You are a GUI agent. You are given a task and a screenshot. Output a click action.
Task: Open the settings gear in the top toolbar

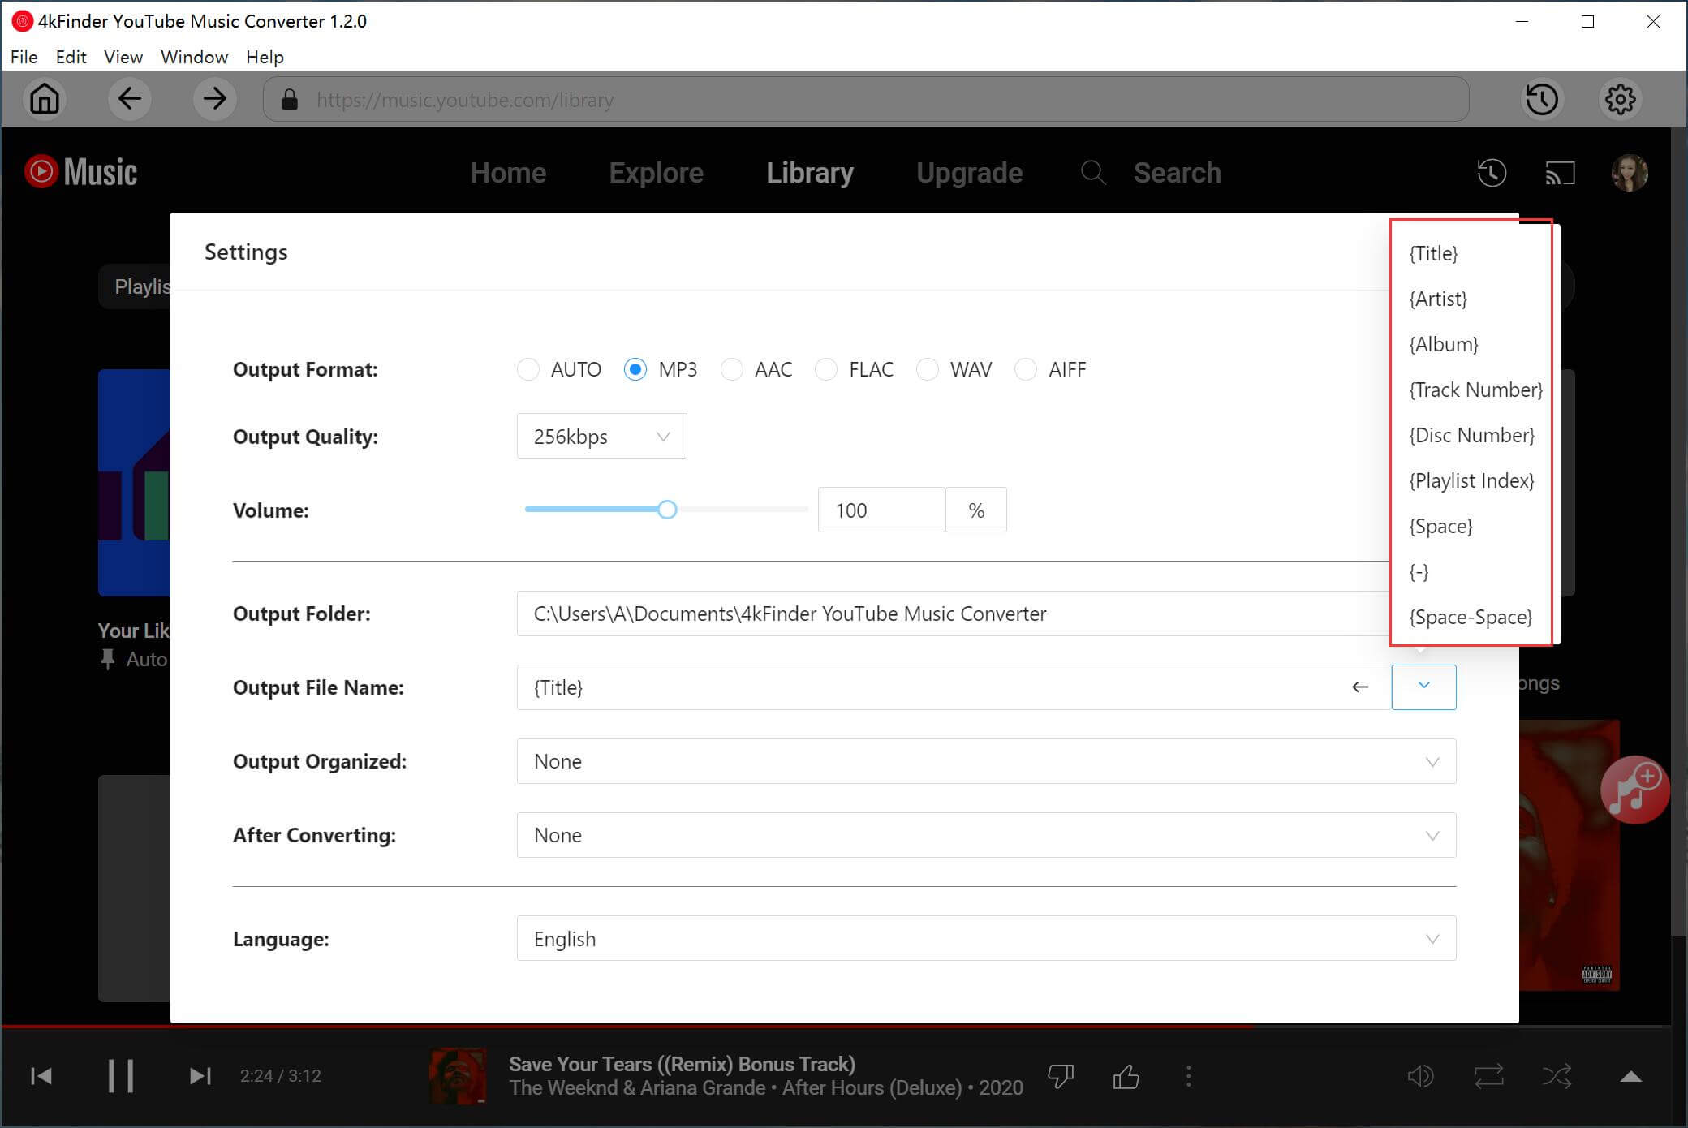point(1620,99)
